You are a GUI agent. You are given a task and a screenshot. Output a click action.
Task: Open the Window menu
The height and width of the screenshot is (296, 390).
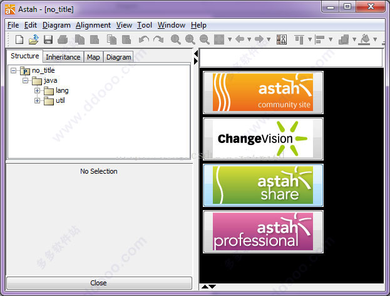pos(172,25)
